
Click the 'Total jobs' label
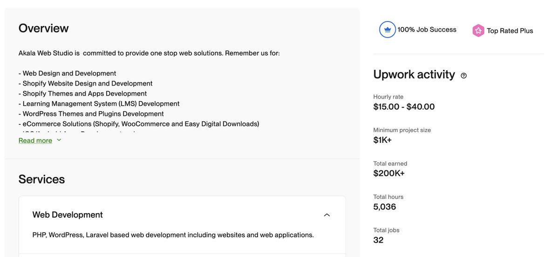click(x=387, y=230)
